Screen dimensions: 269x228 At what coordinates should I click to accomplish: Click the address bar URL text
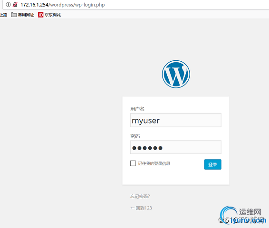coord(63,5)
